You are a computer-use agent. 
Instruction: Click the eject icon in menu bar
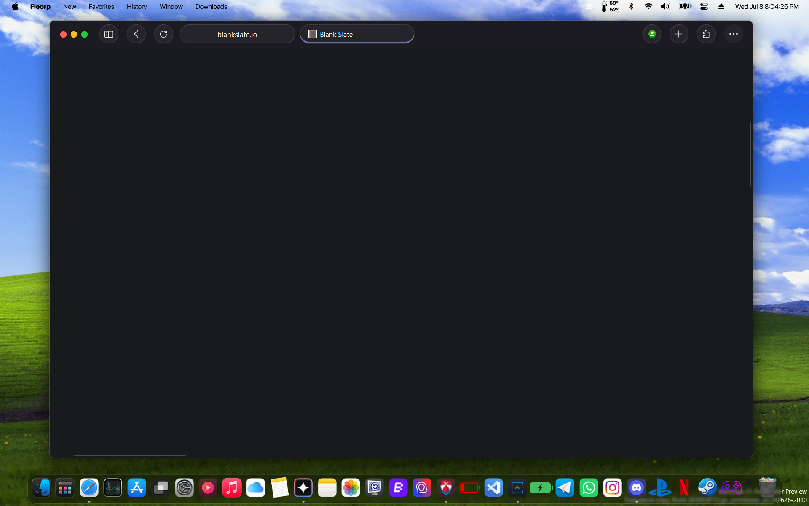[x=721, y=6]
